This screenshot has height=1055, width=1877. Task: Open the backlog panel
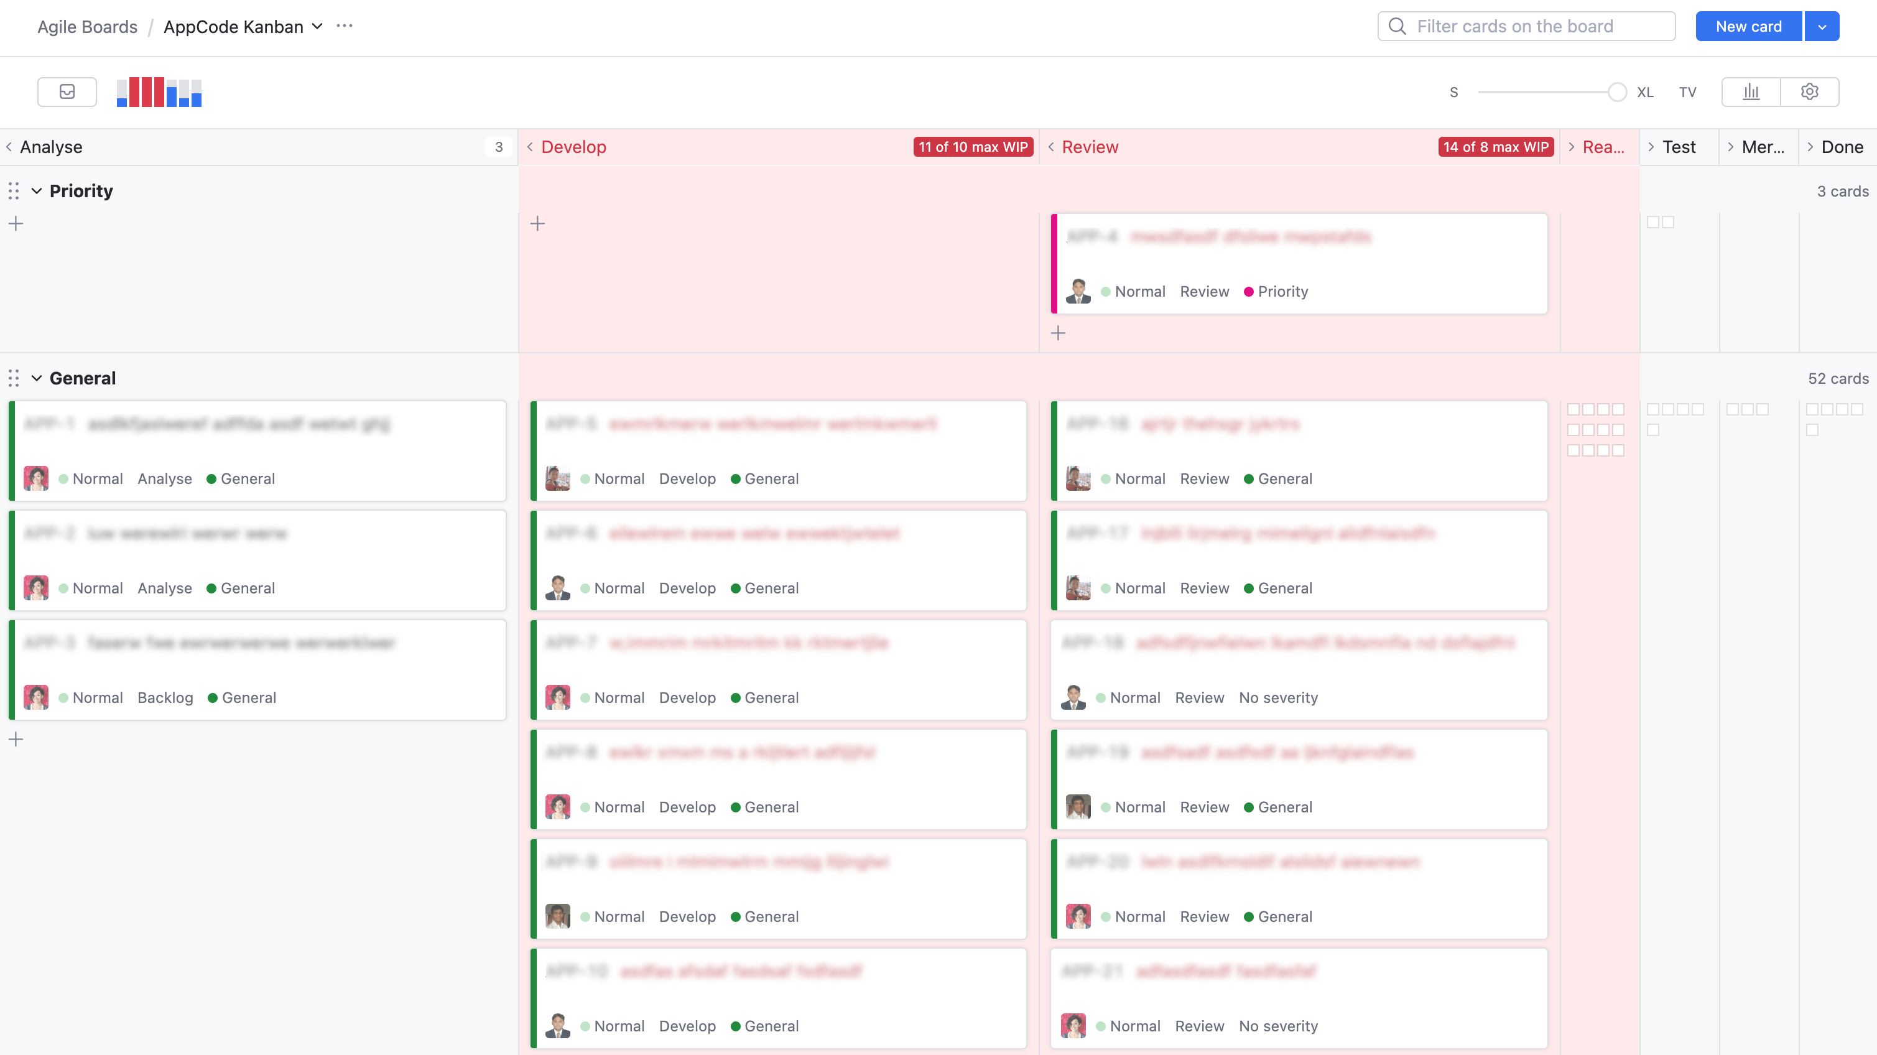pos(67,92)
